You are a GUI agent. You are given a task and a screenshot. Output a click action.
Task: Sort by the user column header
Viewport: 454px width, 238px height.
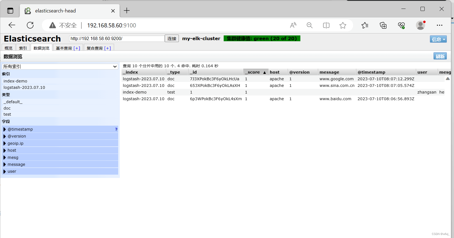pos(427,72)
